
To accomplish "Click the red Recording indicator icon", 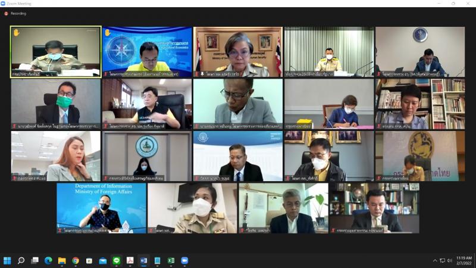I will coord(6,13).
